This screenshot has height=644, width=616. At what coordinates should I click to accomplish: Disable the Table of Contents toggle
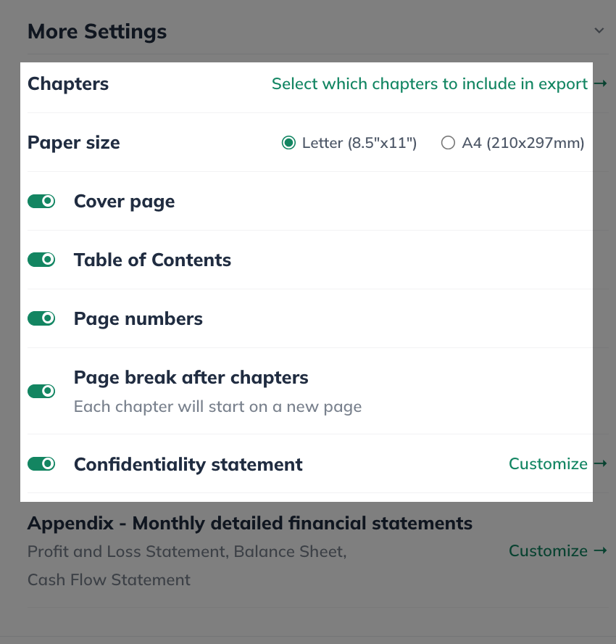click(x=41, y=259)
